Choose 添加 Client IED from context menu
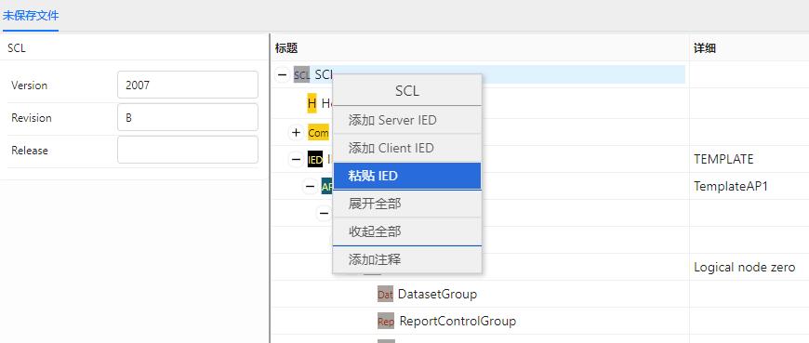Screen dimensions: 809x343 tap(407, 148)
